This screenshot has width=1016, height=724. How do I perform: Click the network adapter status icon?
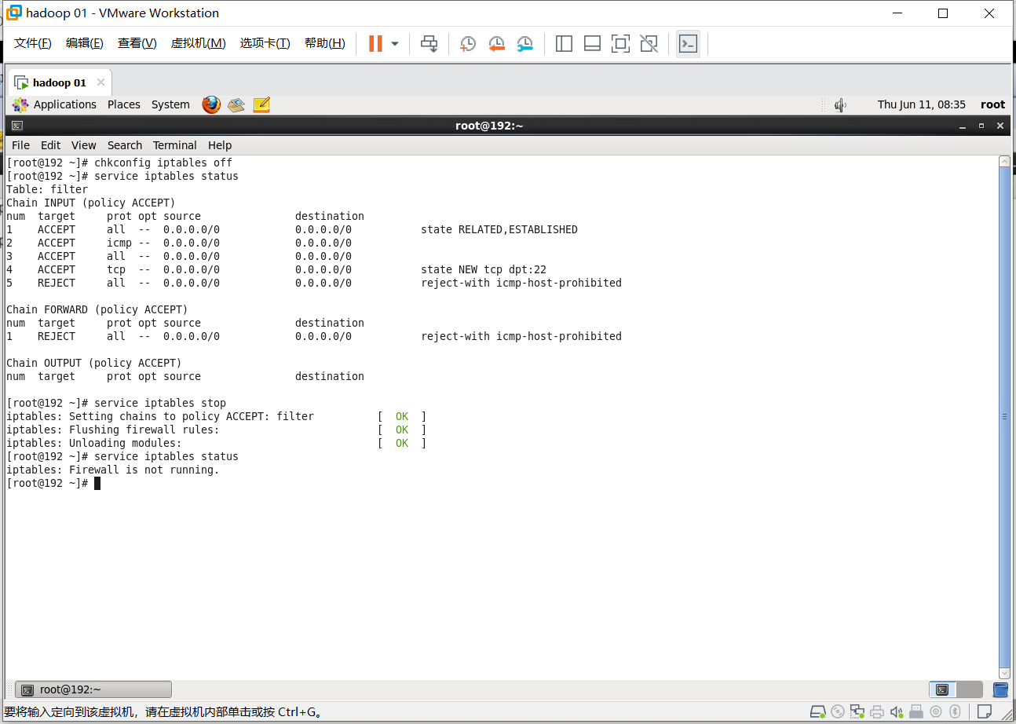[857, 711]
